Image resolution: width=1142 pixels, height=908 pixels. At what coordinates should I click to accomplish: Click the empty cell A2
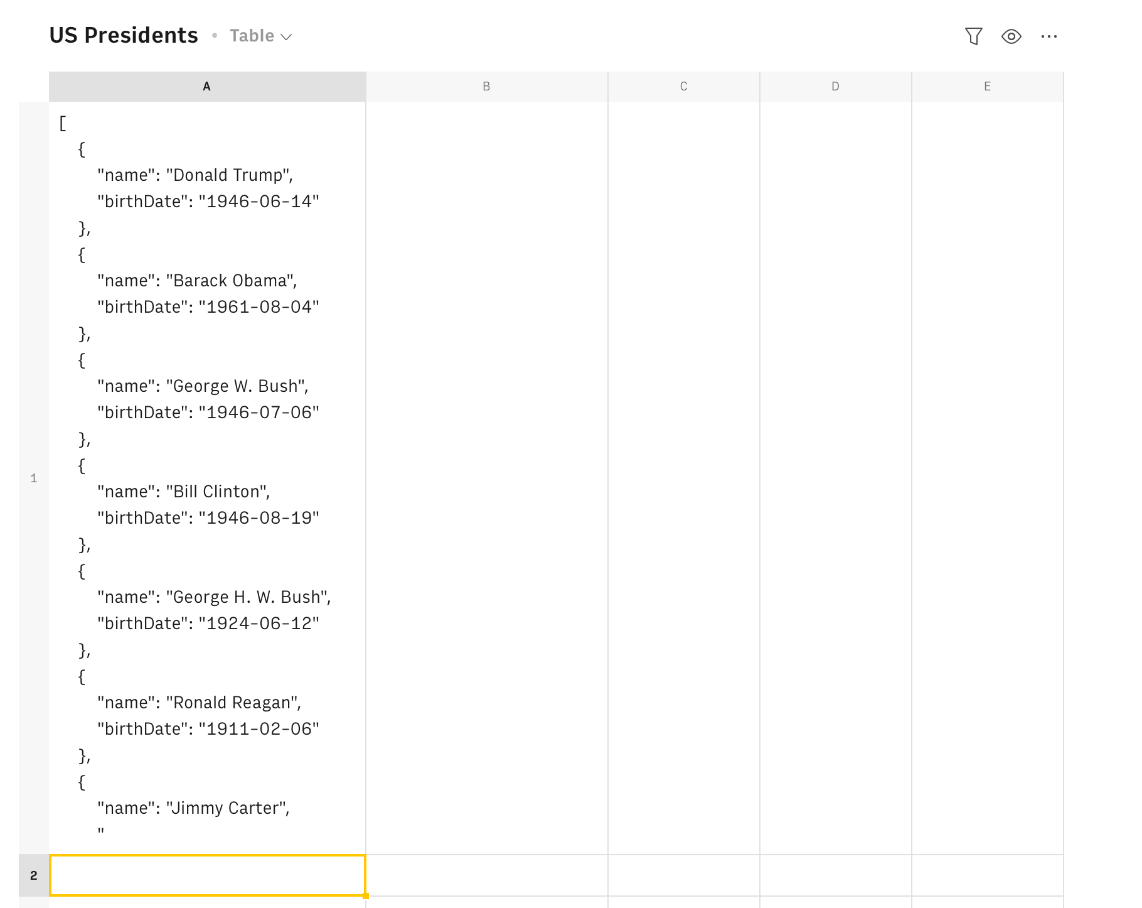(207, 875)
